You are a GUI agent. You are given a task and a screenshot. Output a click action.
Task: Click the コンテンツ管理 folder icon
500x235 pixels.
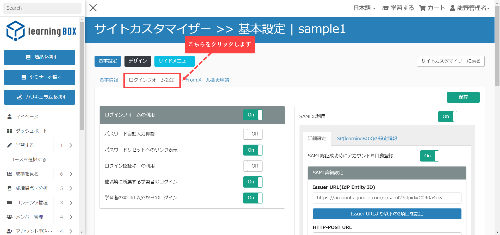[x=10, y=202]
